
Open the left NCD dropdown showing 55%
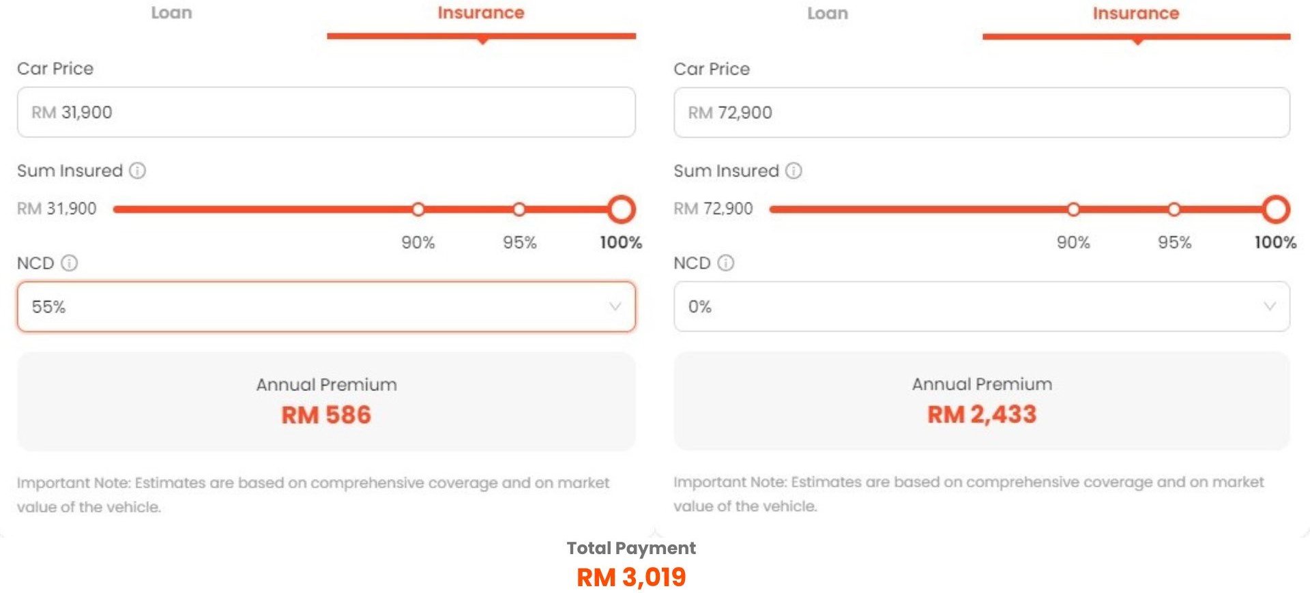click(326, 307)
